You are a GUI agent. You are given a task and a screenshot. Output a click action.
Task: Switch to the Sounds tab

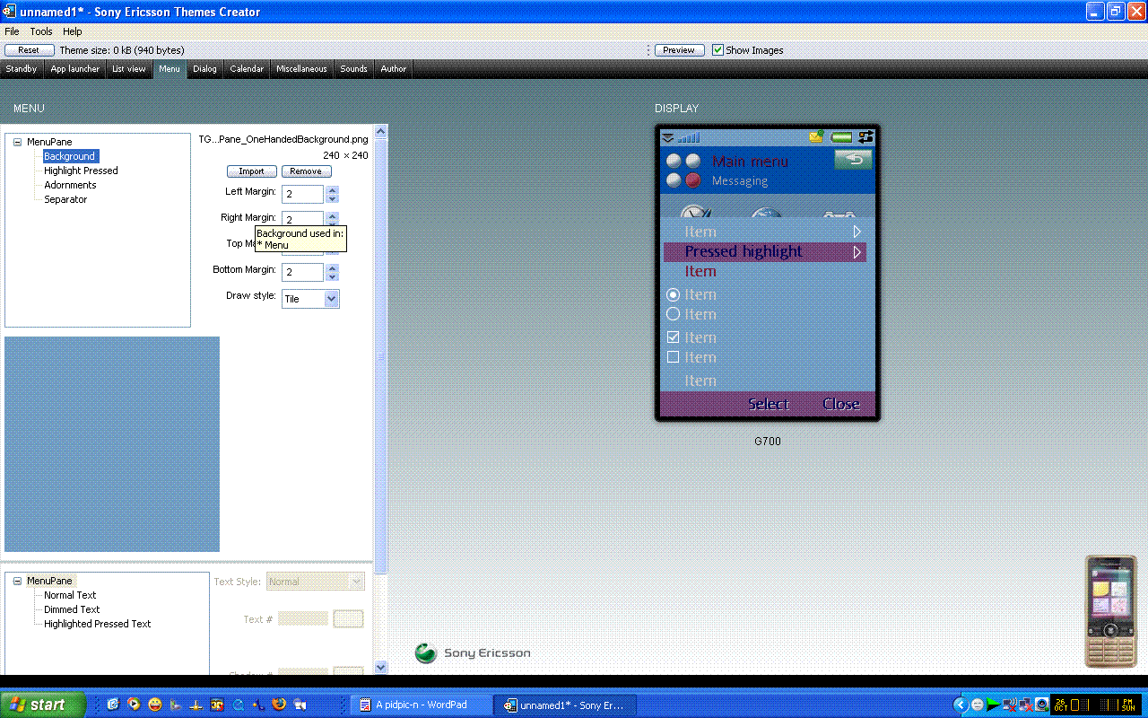pos(353,69)
